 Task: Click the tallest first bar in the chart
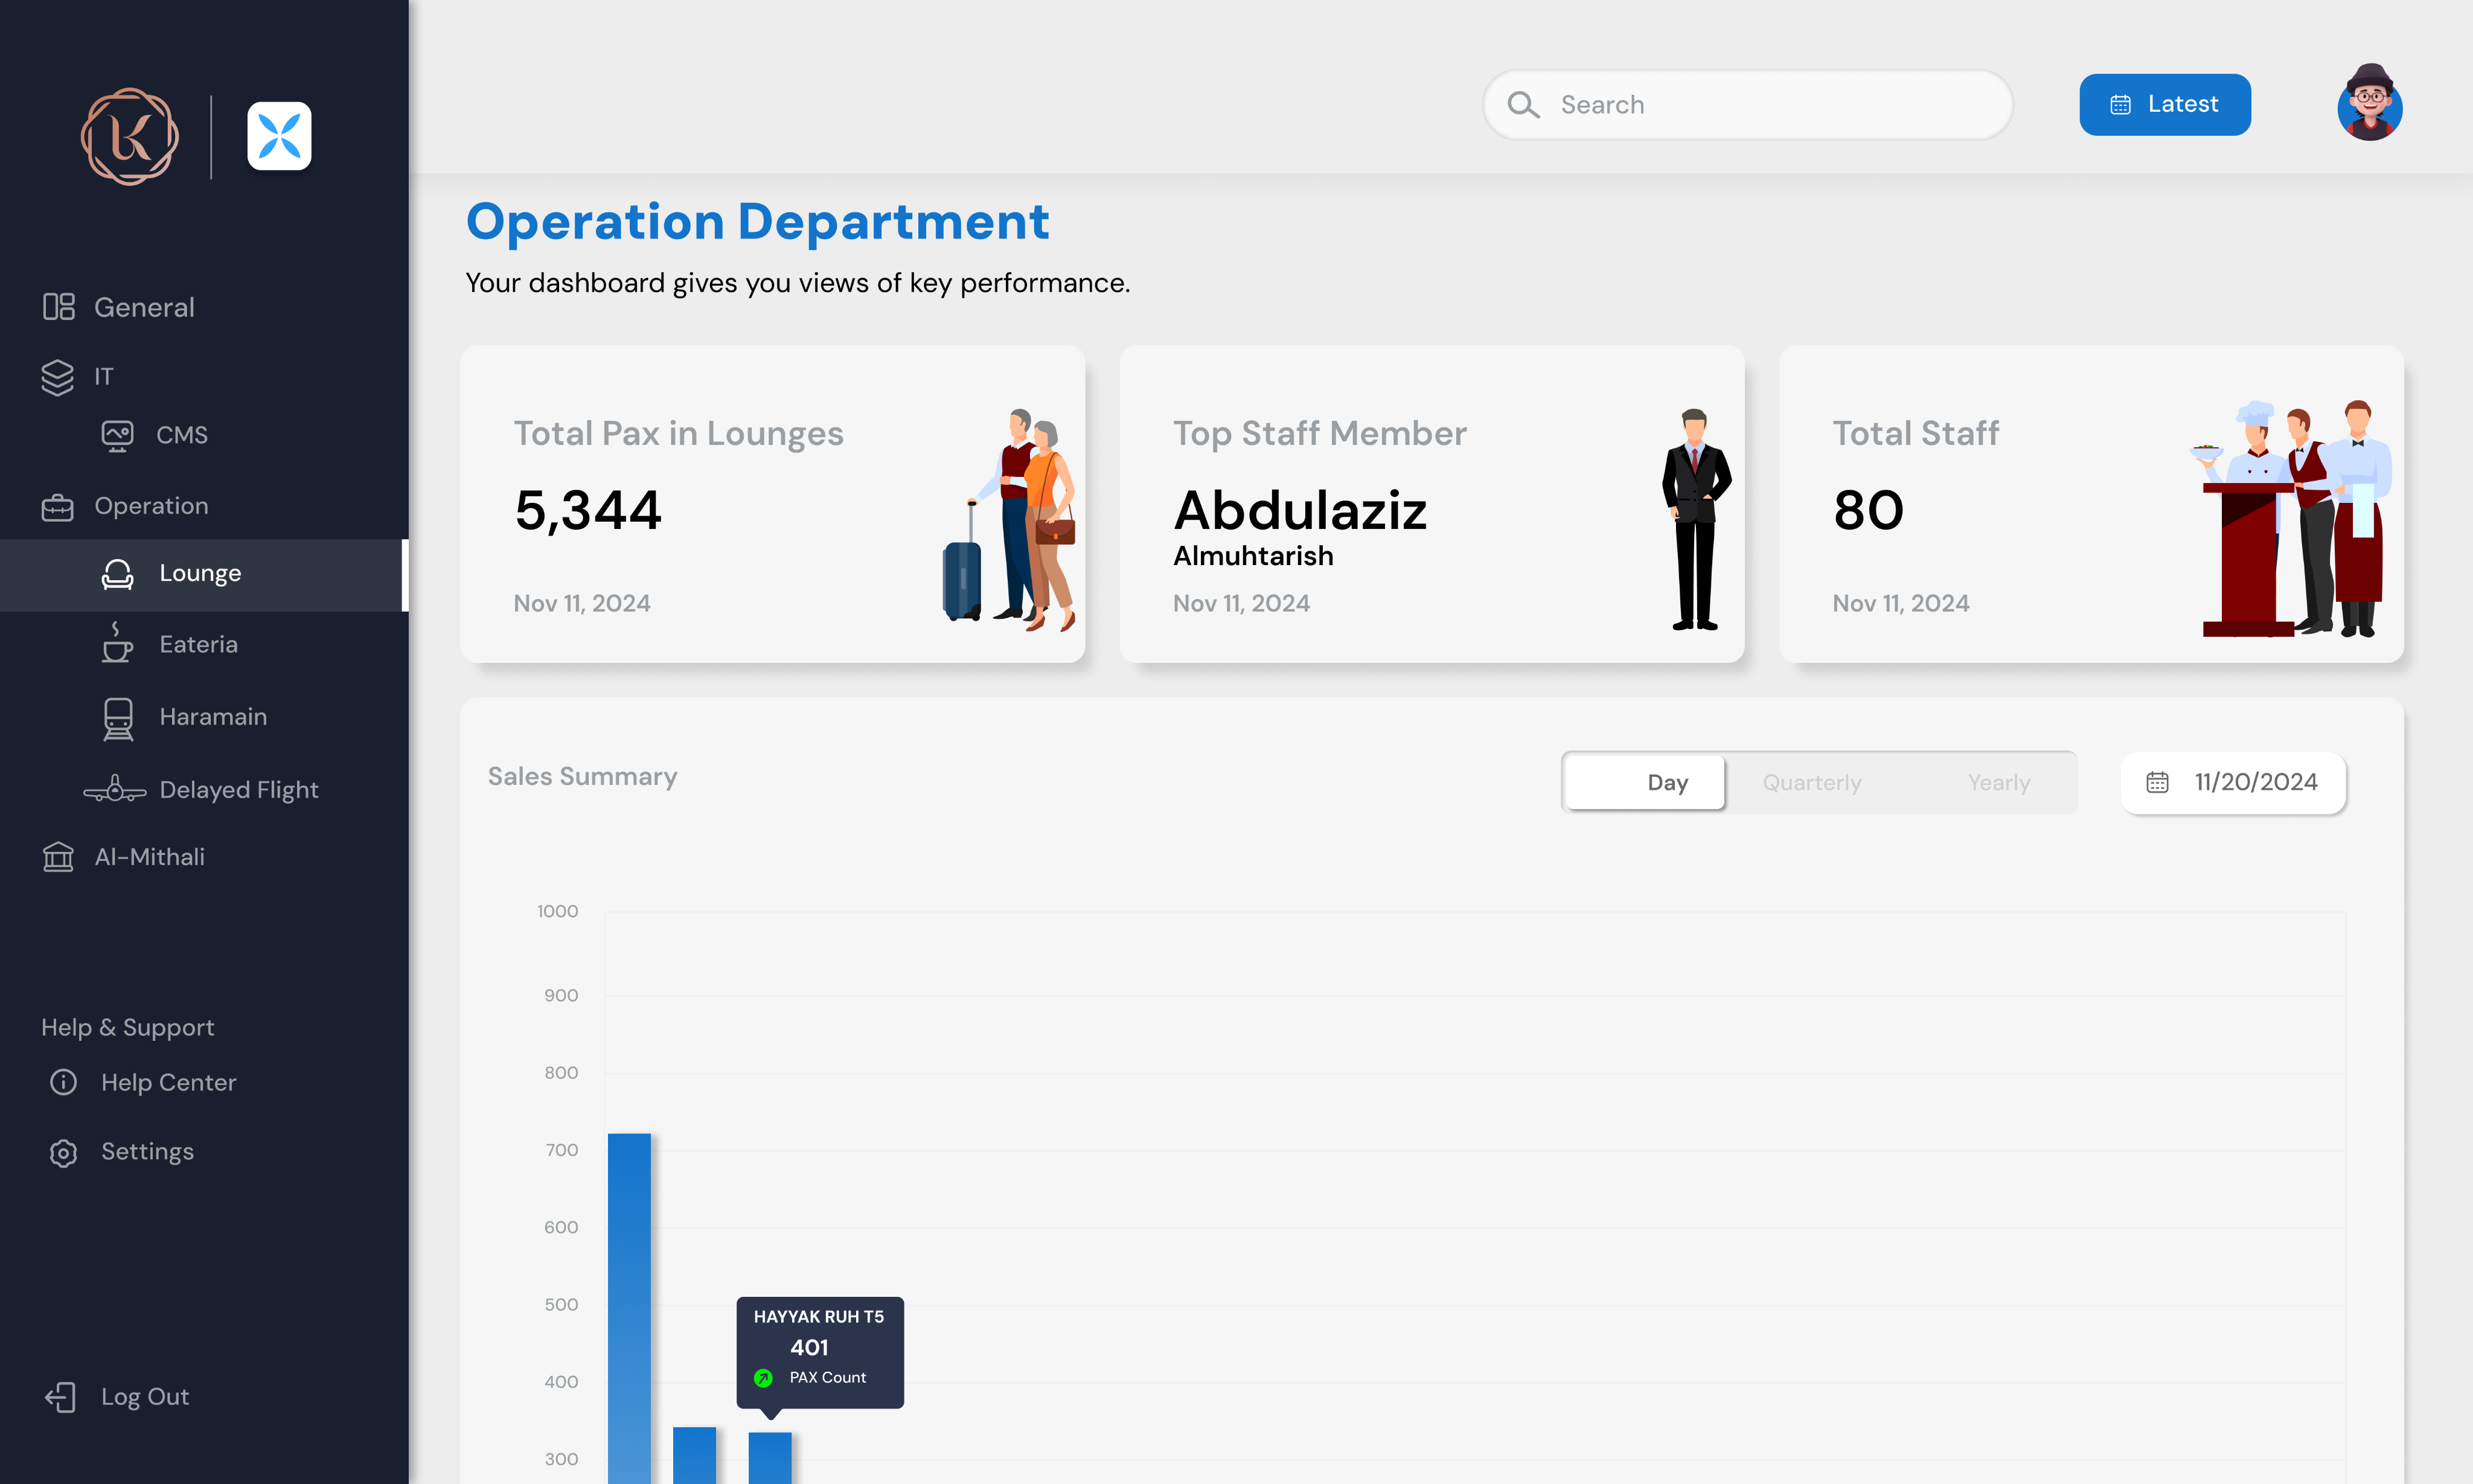click(x=629, y=1308)
